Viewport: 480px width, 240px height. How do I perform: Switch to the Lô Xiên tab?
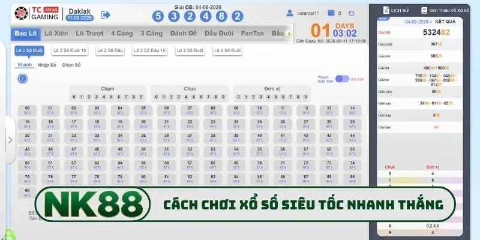(56, 34)
